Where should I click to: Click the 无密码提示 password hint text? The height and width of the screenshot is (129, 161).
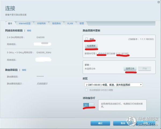click(42, 84)
